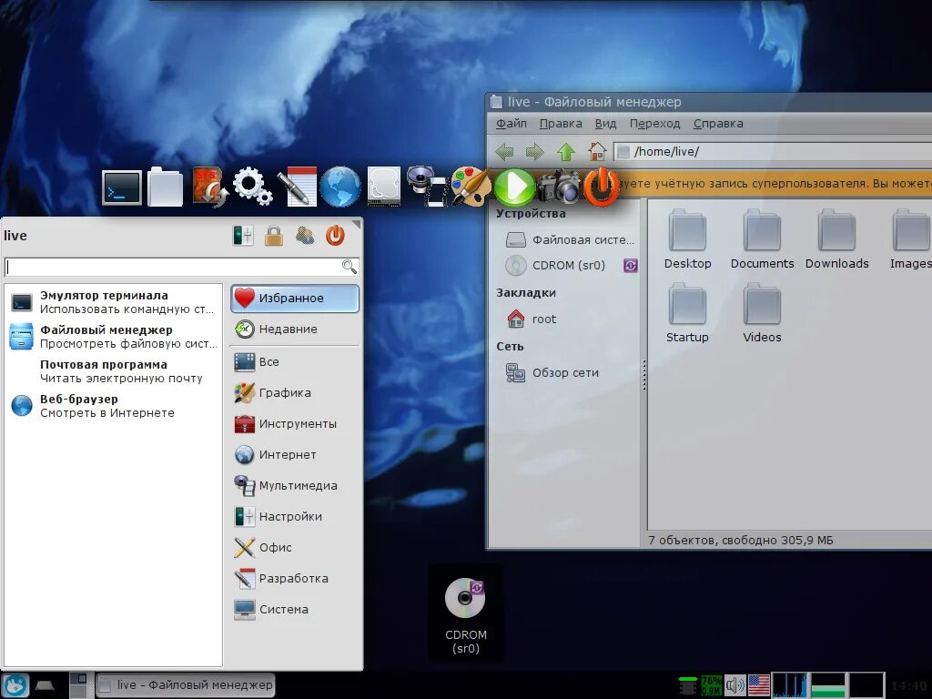Open the Справка menu
This screenshot has height=699, width=932.
point(718,124)
